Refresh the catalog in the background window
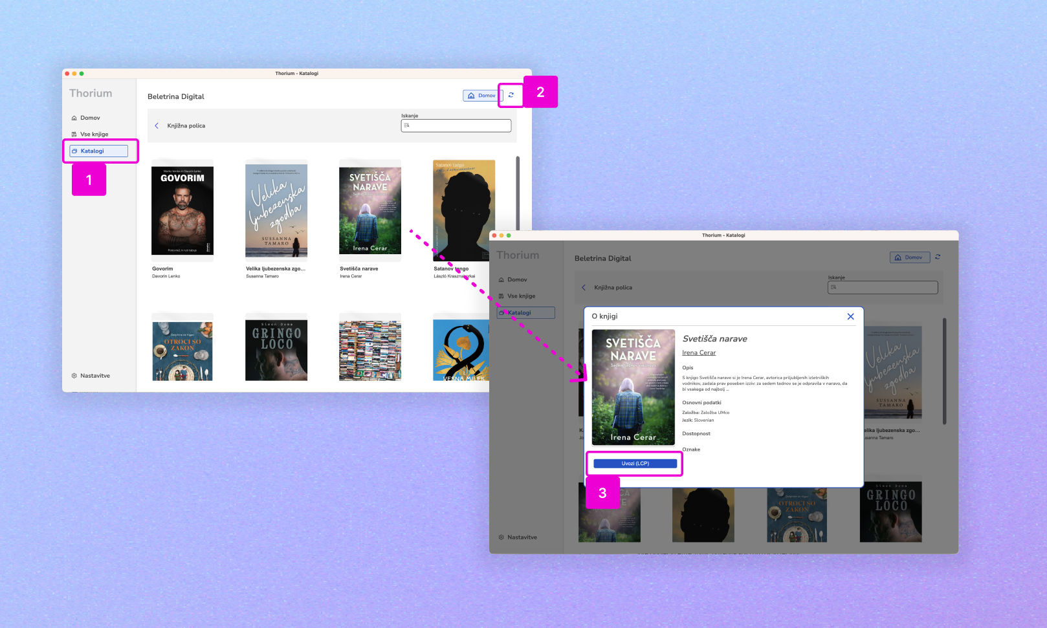The height and width of the screenshot is (628, 1047). pos(511,95)
